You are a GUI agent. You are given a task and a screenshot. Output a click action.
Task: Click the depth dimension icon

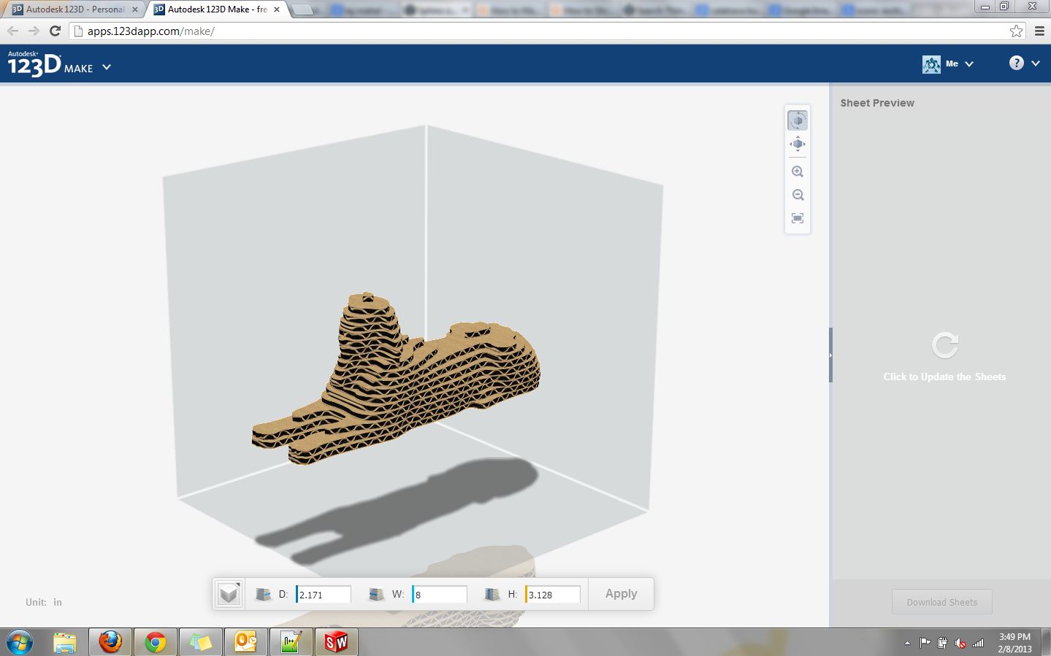264,595
